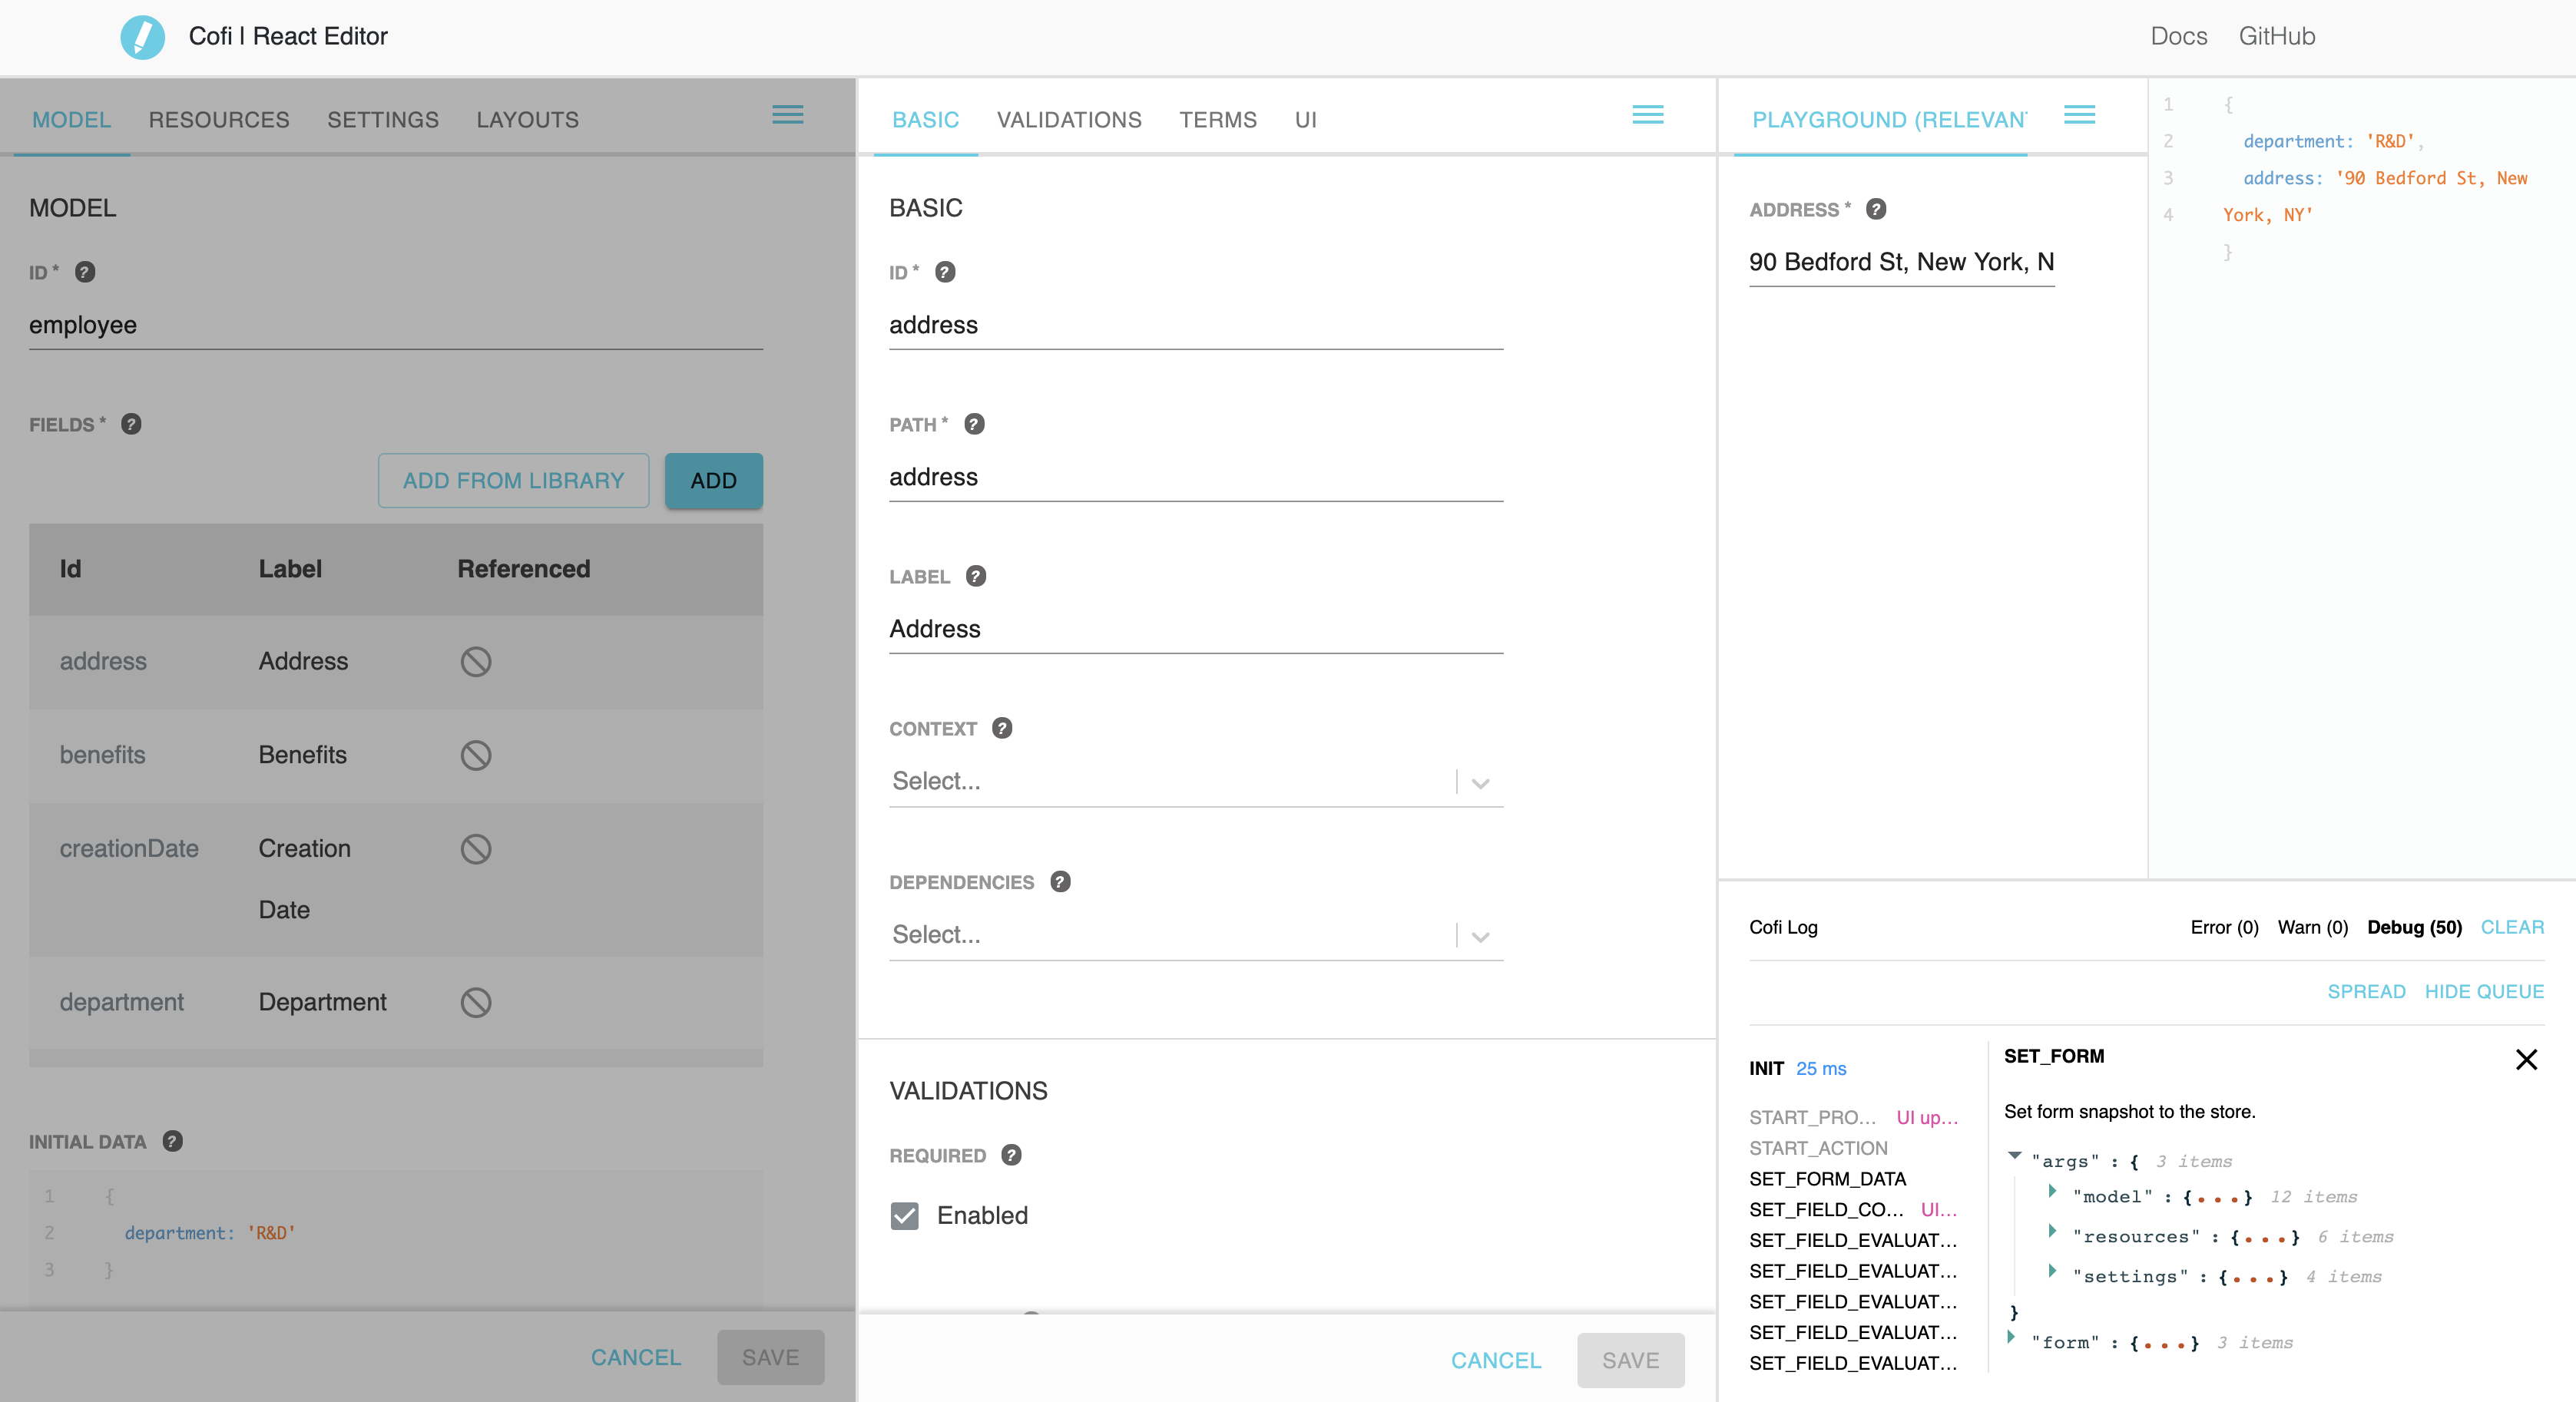Expand the "resources" tree node
The image size is (2576, 1402).
(x=2052, y=1232)
